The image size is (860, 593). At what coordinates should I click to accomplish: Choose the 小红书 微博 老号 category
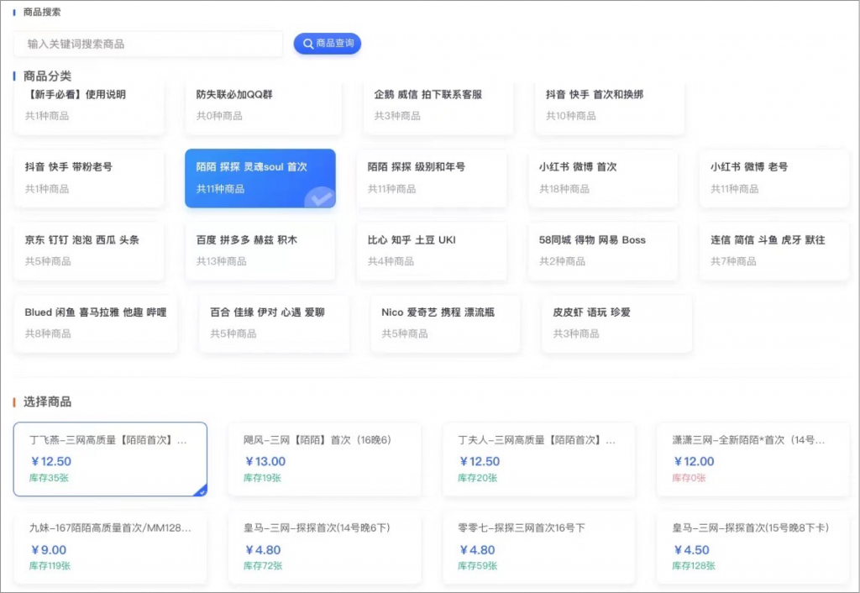coord(774,178)
